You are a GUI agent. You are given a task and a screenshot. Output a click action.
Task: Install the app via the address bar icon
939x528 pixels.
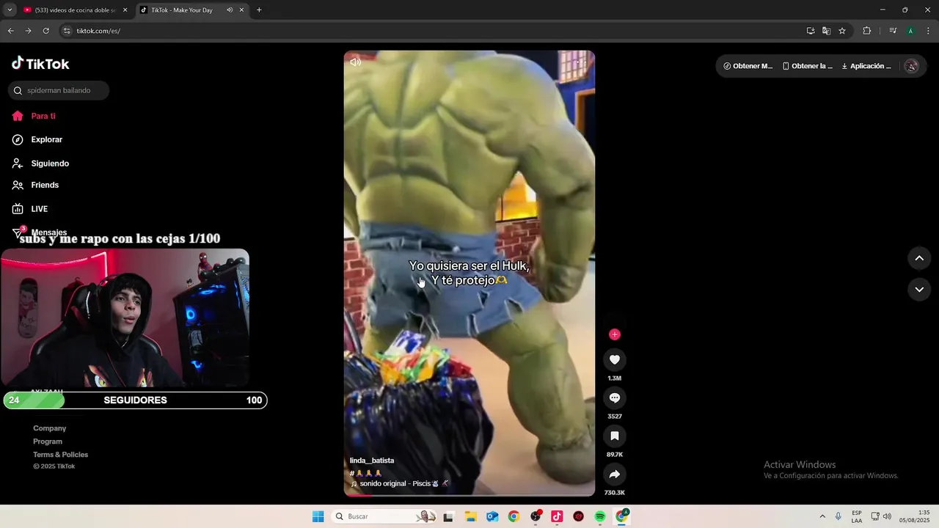point(811,31)
